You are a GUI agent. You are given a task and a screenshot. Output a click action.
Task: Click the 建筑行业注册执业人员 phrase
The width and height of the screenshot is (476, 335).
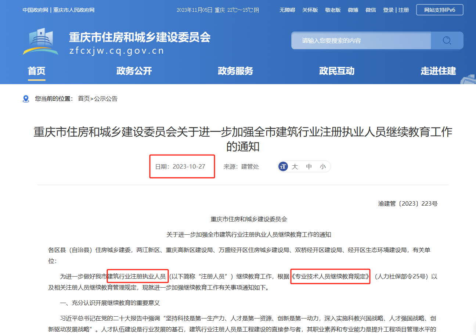137,276
